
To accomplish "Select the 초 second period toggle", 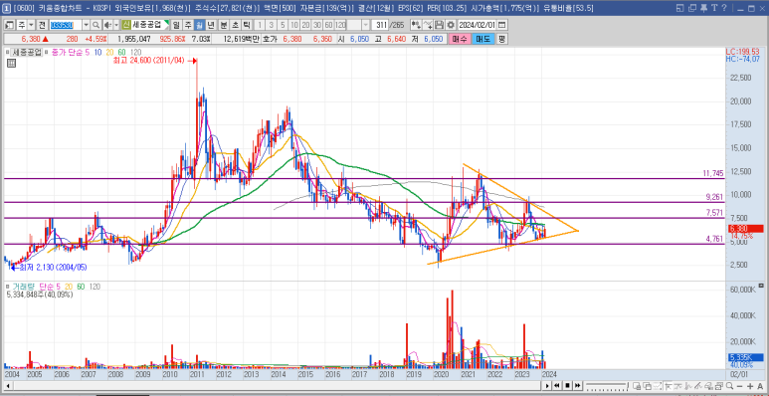I will point(235,25).
